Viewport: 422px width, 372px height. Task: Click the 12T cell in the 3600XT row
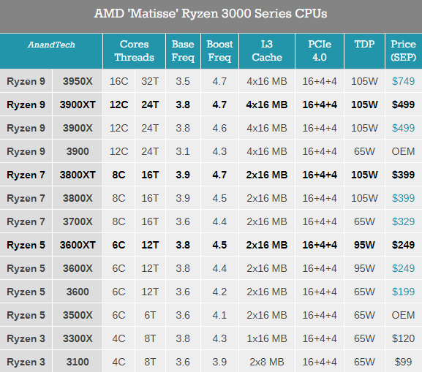tap(150, 245)
